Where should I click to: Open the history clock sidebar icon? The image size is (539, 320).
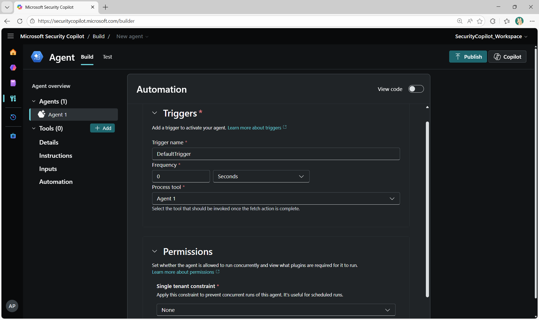point(13,117)
